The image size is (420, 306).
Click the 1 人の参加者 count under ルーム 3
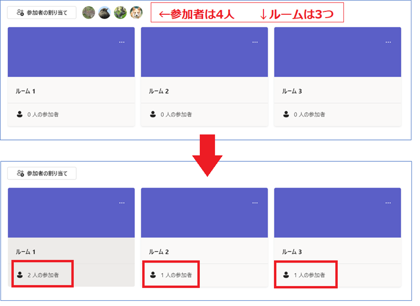tap(310, 275)
